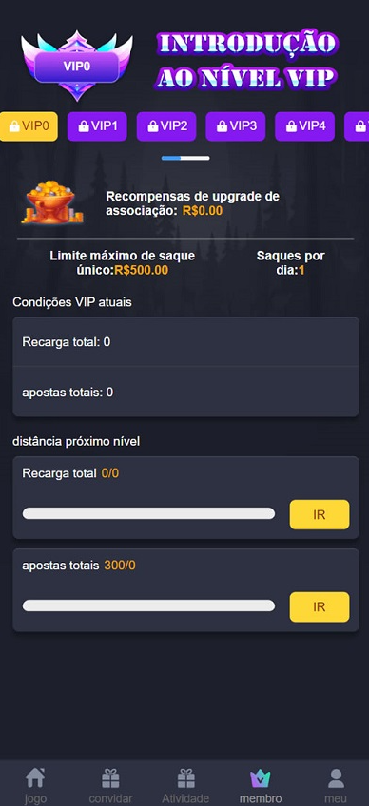Screen dimensions: 369x806
Task: Switch to the VIP2 level tab
Action: click(x=166, y=126)
